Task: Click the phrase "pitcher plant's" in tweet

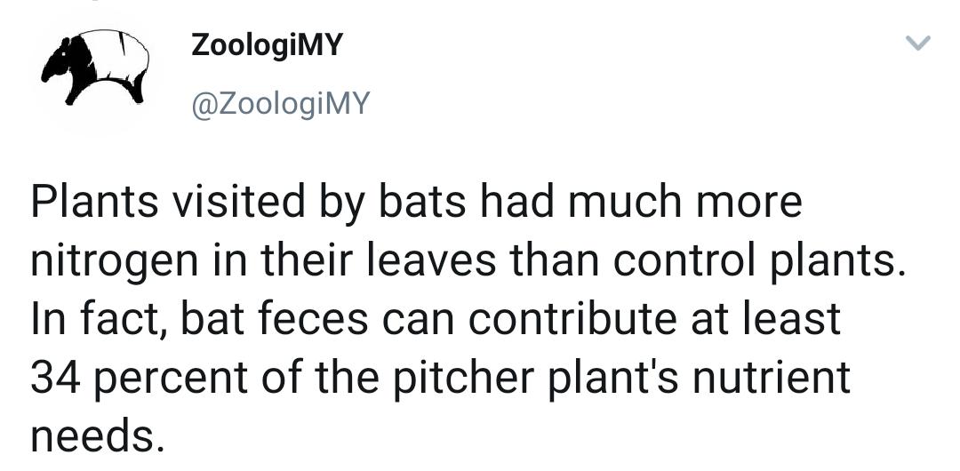Action: [x=534, y=379]
